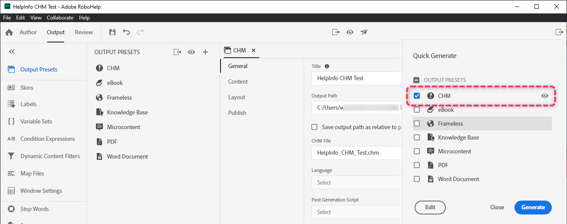Switch to the Review tab
The width and height of the screenshot is (567, 224).
pos(84,32)
